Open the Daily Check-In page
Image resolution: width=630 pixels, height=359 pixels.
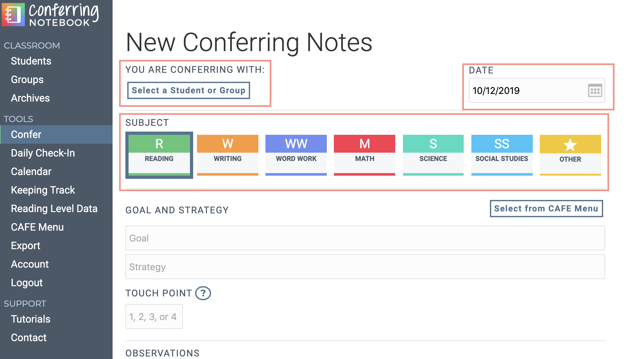tap(43, 153)
